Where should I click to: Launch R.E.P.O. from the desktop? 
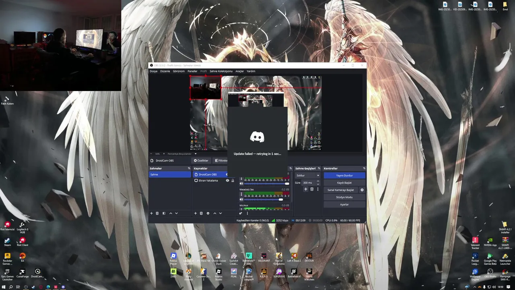point(264,273)
